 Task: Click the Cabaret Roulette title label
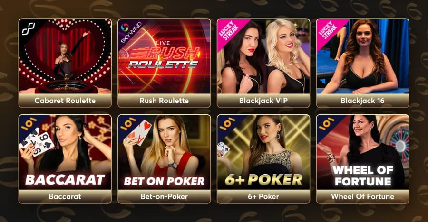click(x=65, y=101)
